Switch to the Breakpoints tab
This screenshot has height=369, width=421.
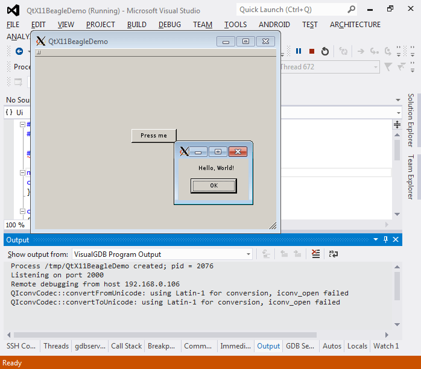click(161, 346)
